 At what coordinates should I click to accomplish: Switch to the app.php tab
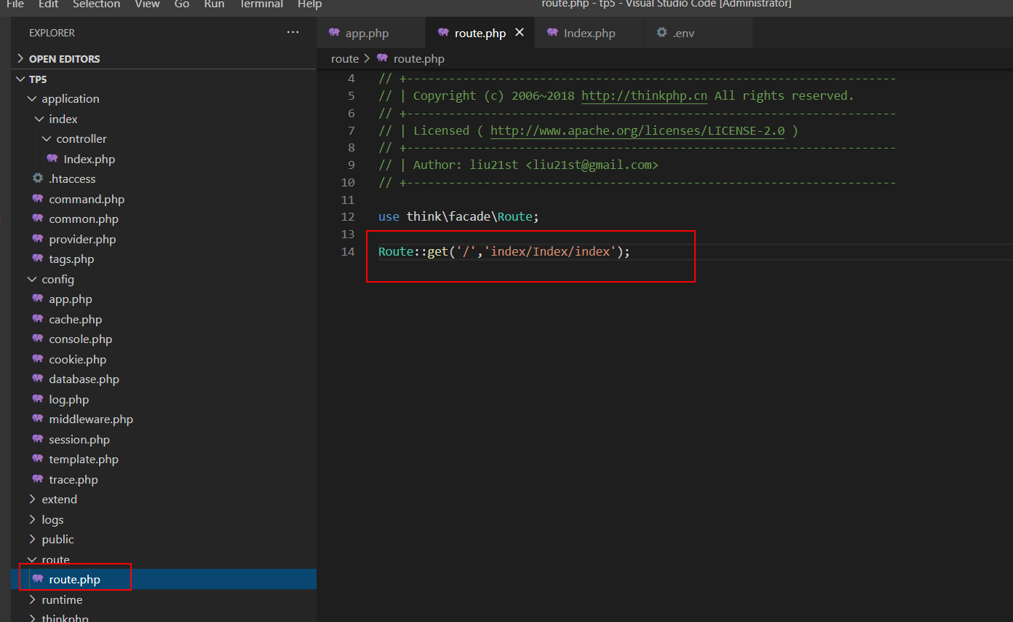[371, 33]
